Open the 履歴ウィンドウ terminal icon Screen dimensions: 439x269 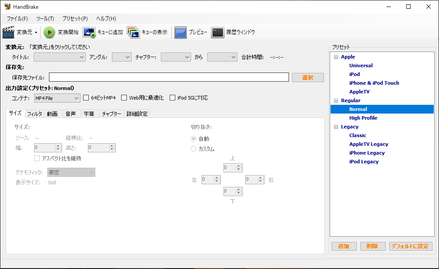[x=218, y=32]
